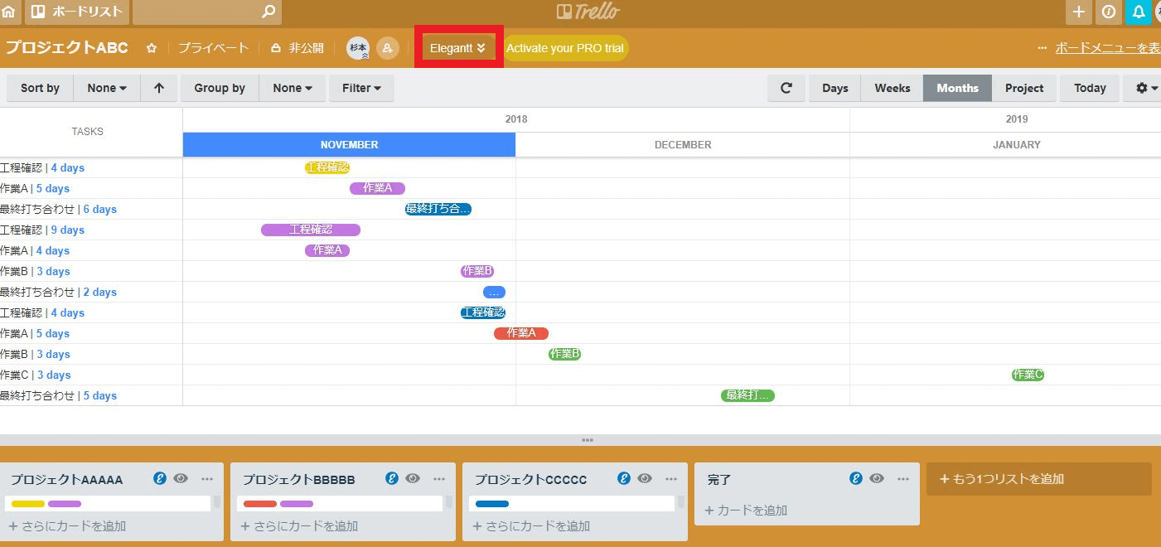
Task: Open the Sort by None dropdown
Action: pos(106,88)
